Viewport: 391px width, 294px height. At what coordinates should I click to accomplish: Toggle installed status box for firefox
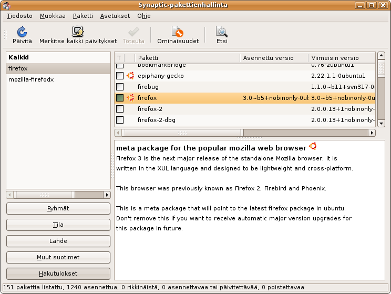click(120, 98)
